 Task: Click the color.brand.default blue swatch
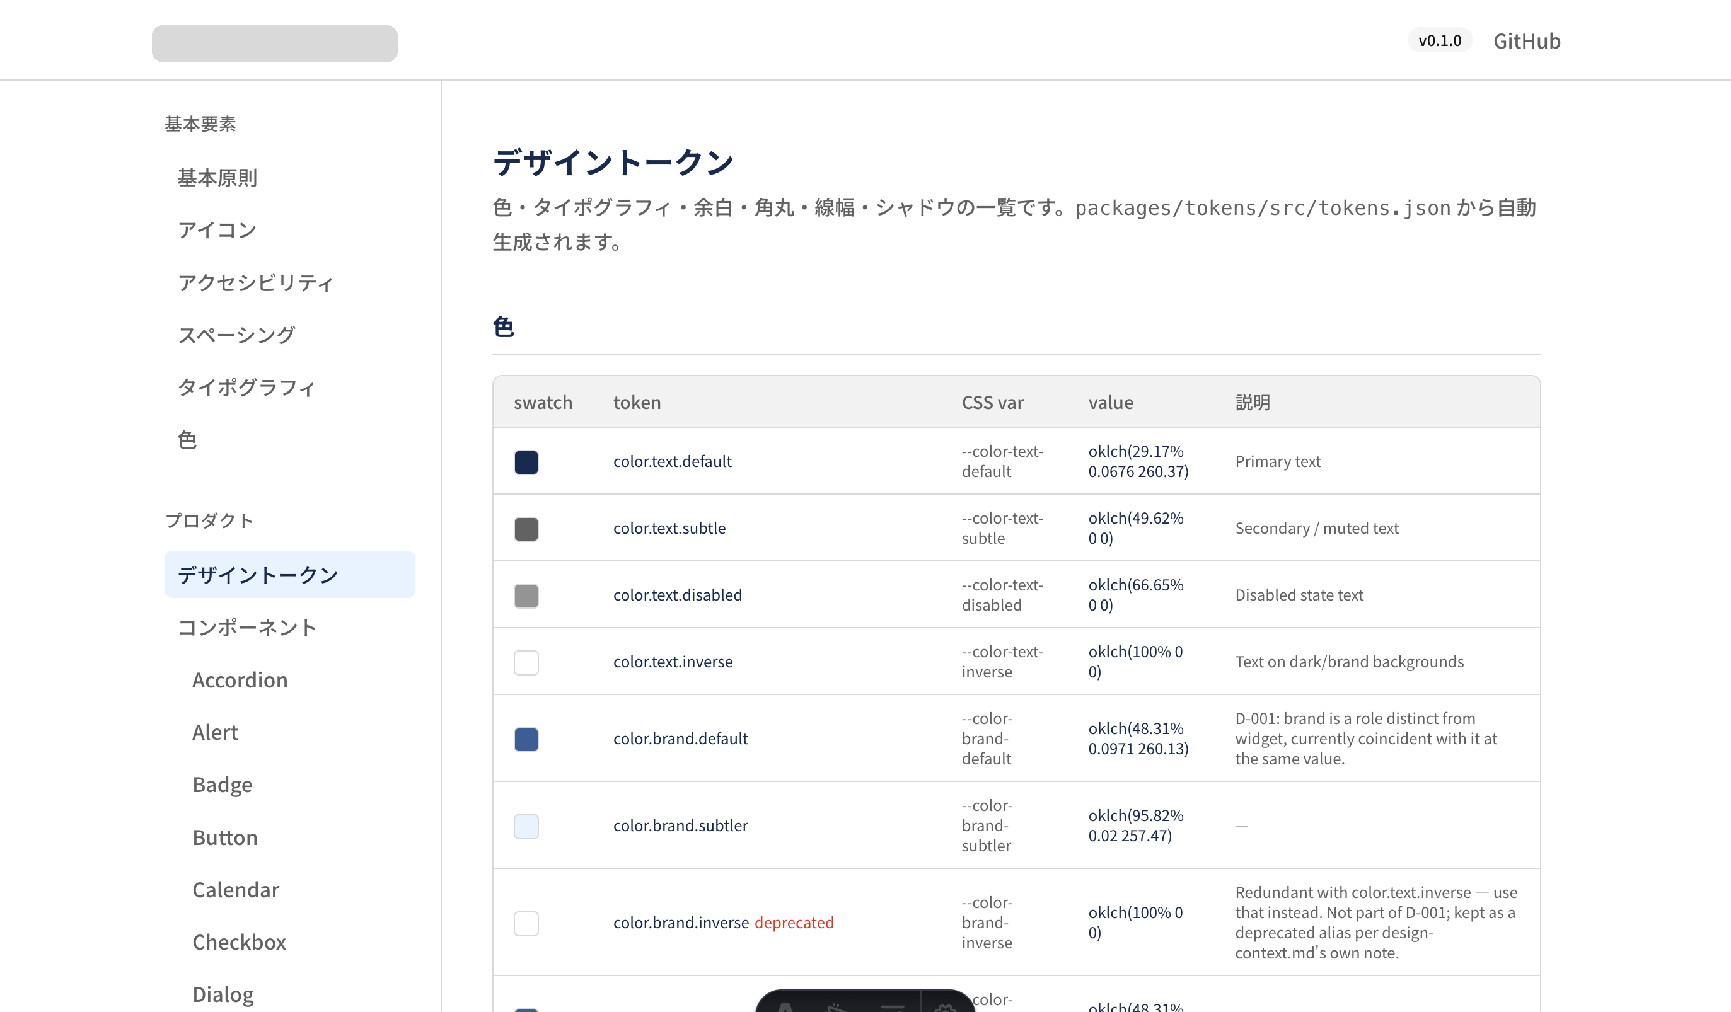point(526,739)
